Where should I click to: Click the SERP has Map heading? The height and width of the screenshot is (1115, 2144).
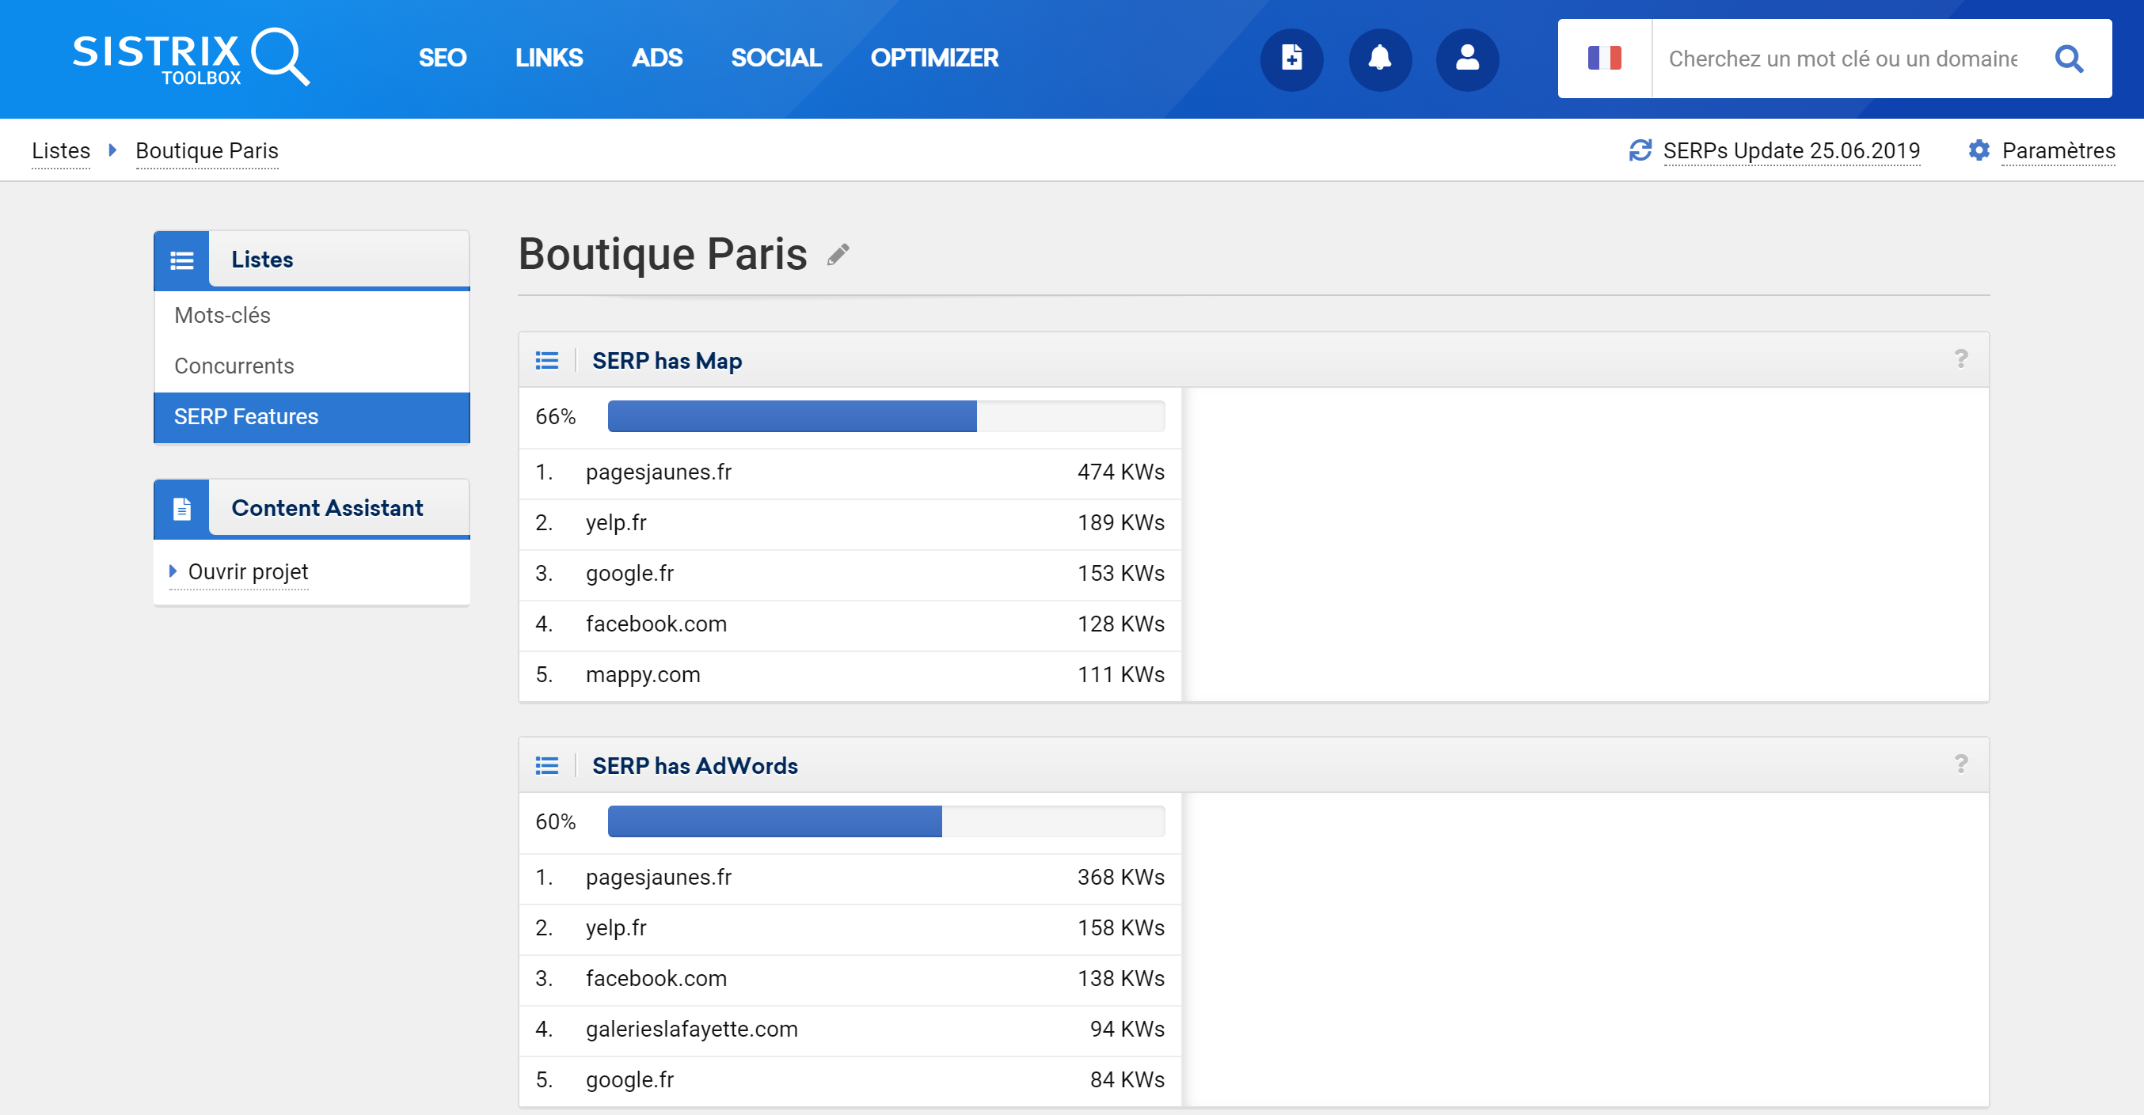(667, 360)
